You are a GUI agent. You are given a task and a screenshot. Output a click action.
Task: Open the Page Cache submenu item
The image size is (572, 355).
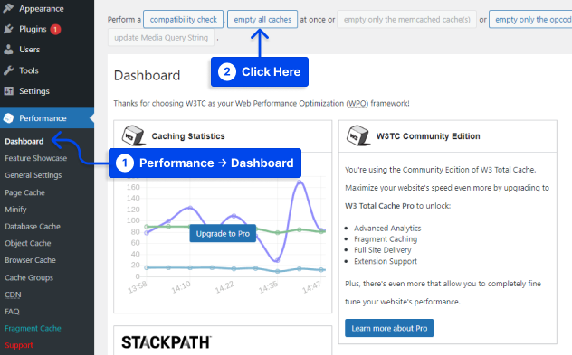point(24,192)
